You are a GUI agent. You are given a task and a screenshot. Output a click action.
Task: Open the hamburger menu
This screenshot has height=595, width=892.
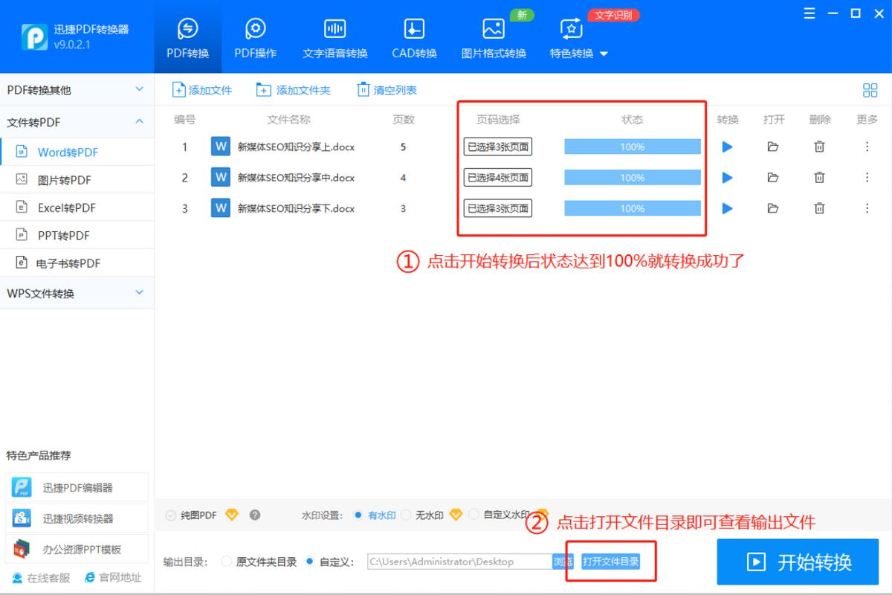coord(809,13)
